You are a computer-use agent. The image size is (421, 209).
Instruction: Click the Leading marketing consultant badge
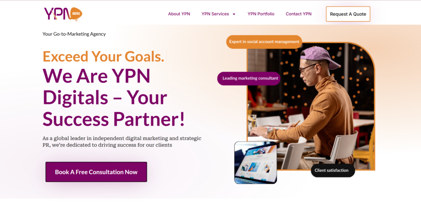249,78
